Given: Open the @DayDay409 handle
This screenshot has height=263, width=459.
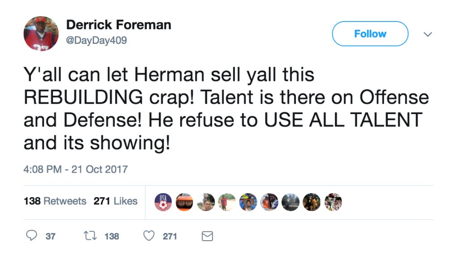Looking at the screenshot, I should (x=96, y=40).
